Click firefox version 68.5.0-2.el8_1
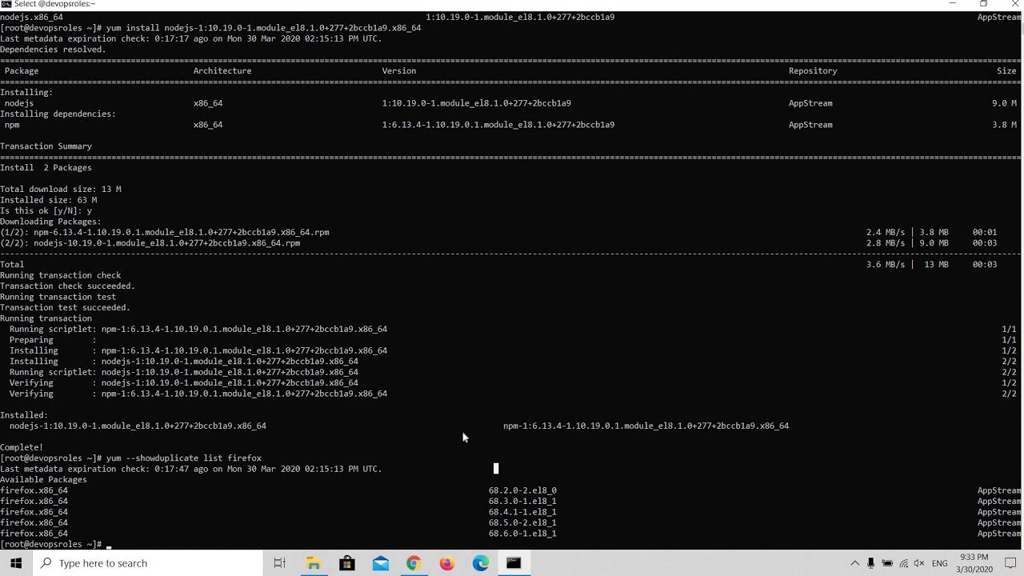 (x=522, y=523)
